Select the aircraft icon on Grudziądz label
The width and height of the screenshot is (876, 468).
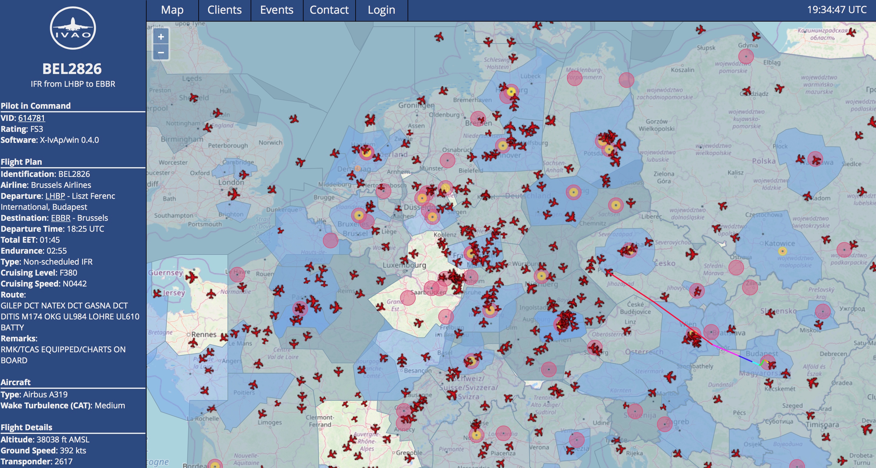pyautogui.click(x=746, y=91)
